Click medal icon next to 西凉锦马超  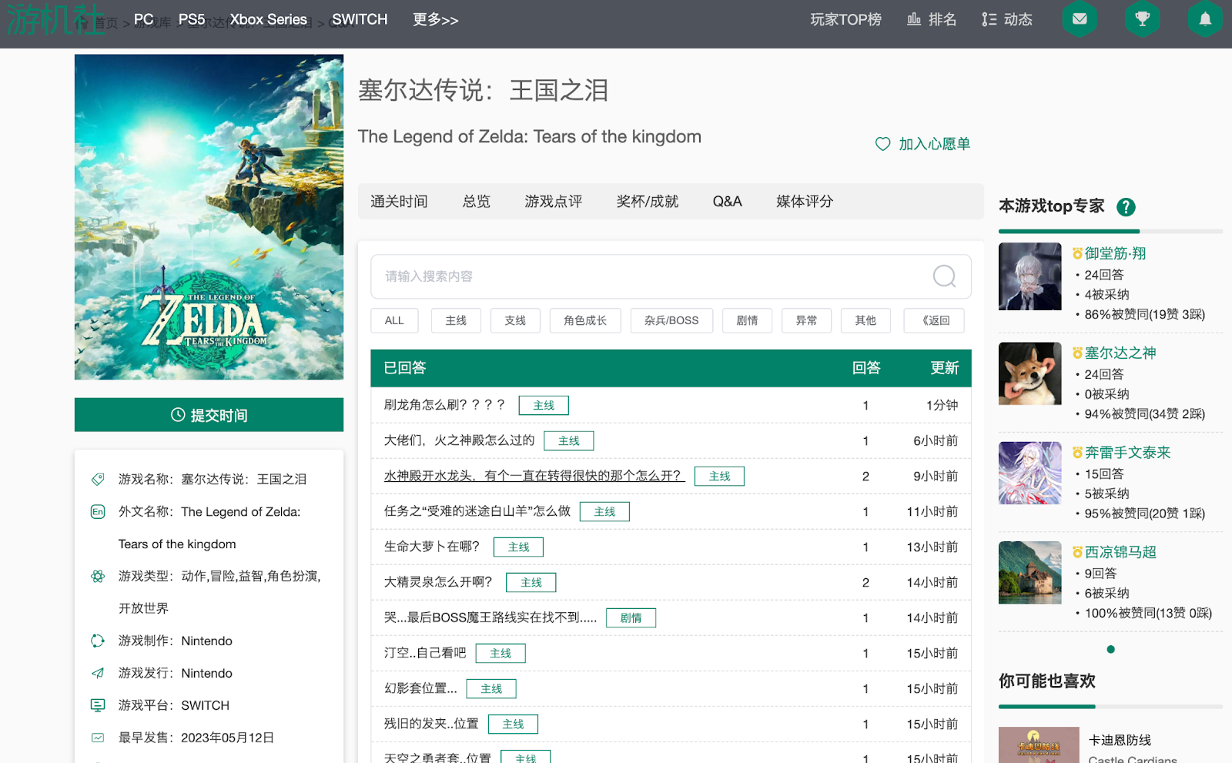click(x=1077, y=552)
